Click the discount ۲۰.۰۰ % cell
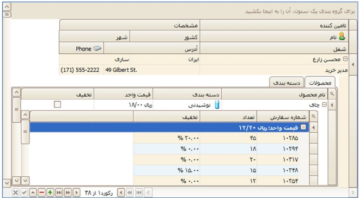 167,138
